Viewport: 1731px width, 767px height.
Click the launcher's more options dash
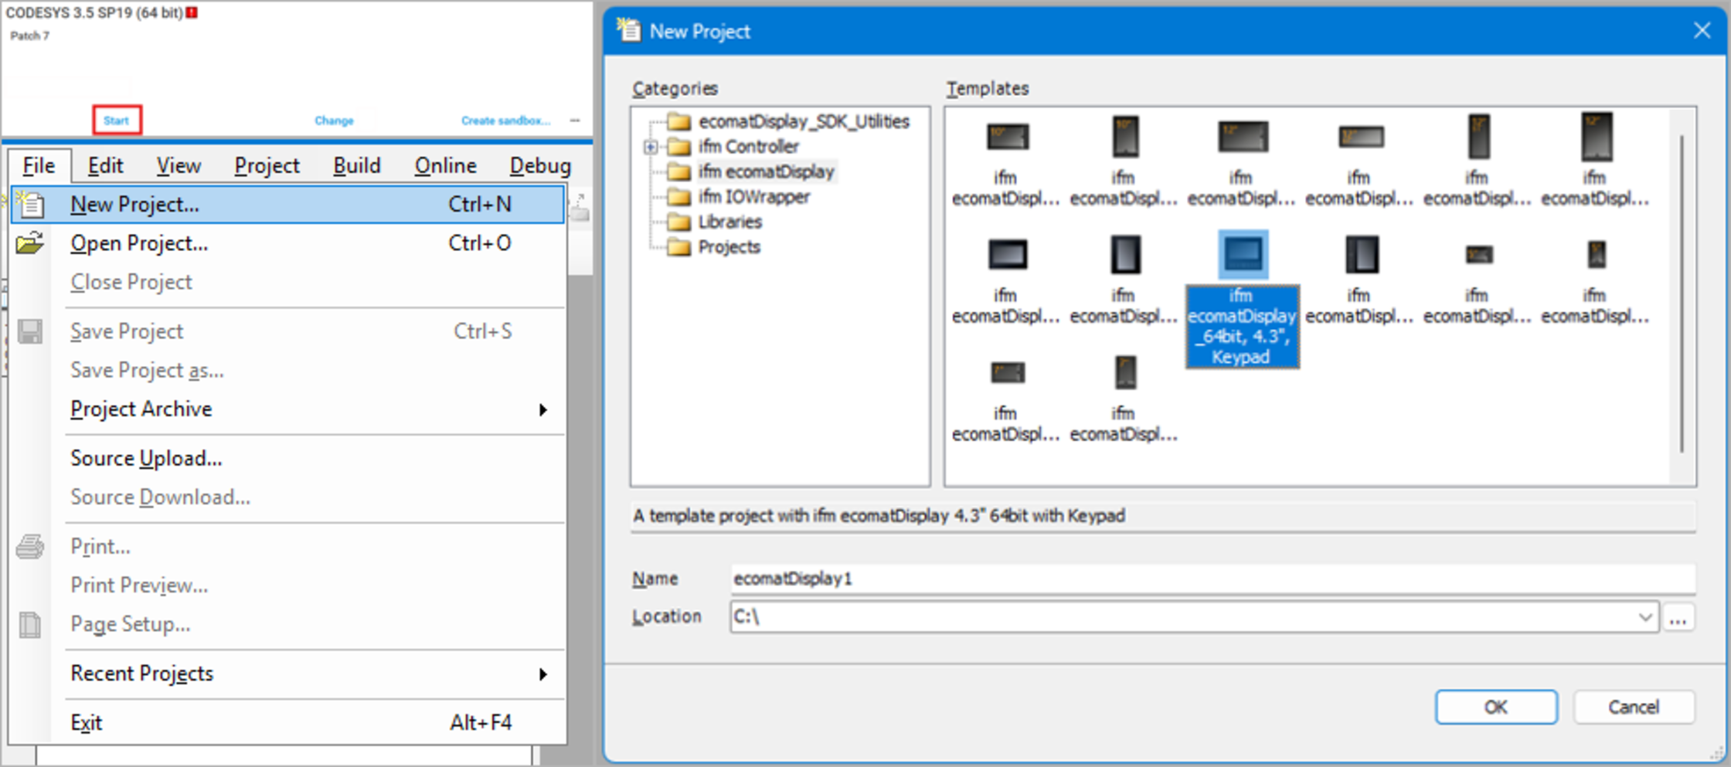[x=575, y=120]
